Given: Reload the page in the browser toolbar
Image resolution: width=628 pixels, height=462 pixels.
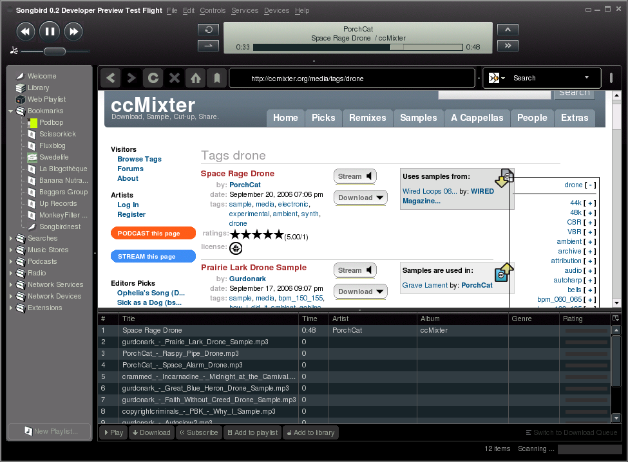Looking at the screenshot, I should pyautogui.click(x=153, y=78).
